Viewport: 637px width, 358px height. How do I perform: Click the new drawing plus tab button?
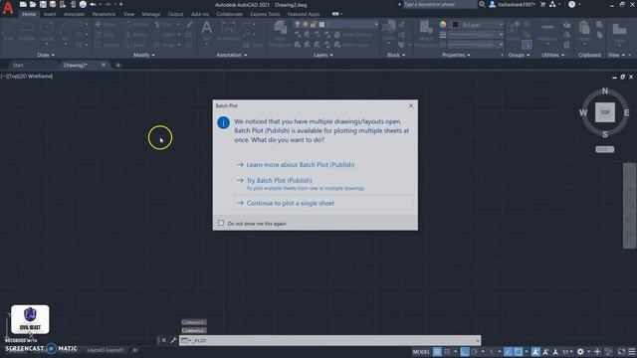pyautogui.click(x=118, y=65)
